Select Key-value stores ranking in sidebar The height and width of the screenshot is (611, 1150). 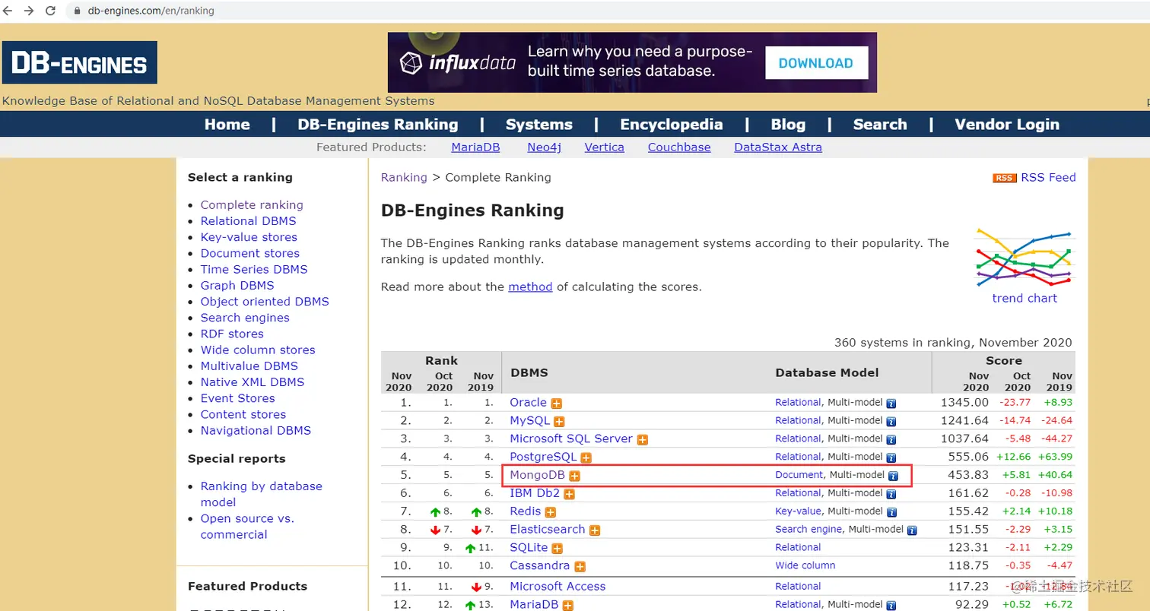click(249, 237)
